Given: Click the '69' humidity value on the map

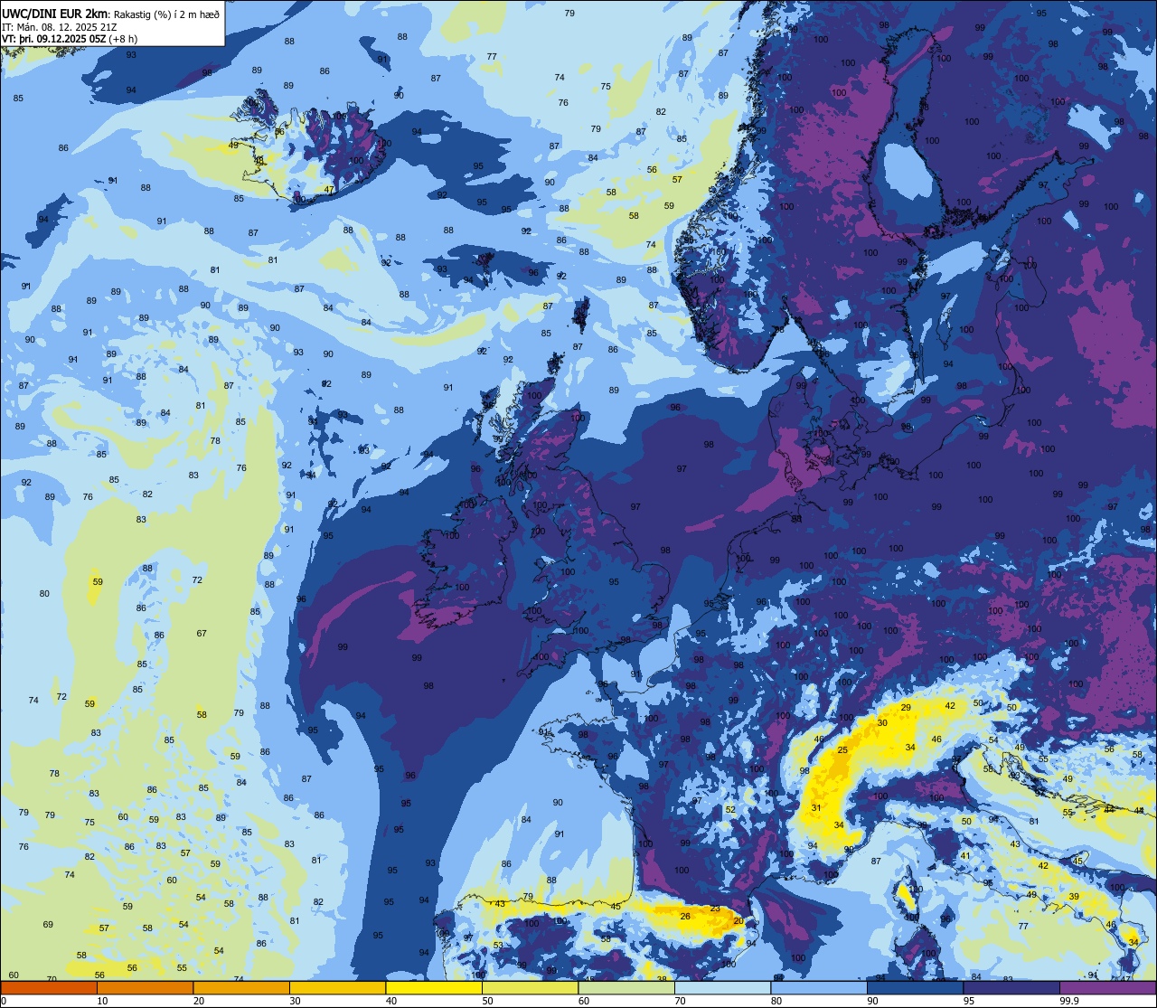Looking at the screenshot, I should pyautogui.click(x=48, y=925).
